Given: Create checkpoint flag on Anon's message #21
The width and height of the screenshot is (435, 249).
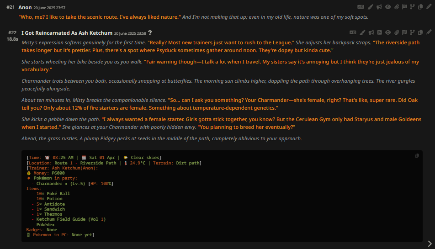Looking at the screenshot, I should click(404, 7).
